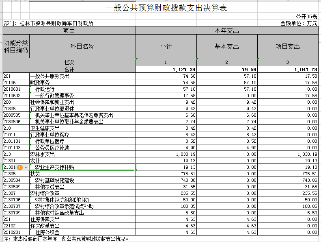Click the 基本支出 column header

pyautogui.click(x=227, y=47)
